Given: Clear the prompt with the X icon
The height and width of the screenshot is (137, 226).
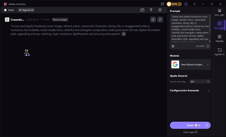Looking at the screenshot, I should pyautogui.click(x=208, y=46).
